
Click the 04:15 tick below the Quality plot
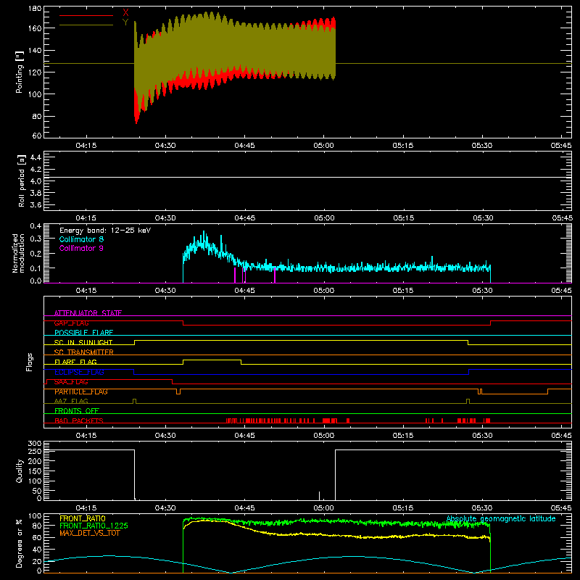(86, 508)
